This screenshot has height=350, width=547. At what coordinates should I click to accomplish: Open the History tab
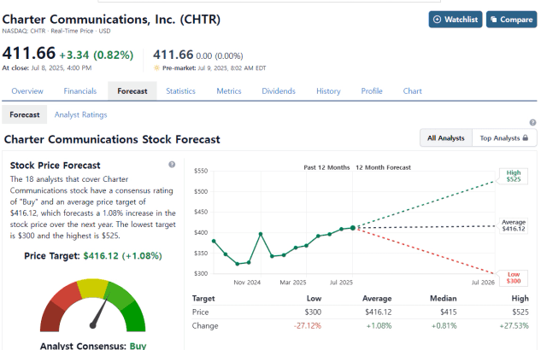pyautogui.click(x=328, y=91)
